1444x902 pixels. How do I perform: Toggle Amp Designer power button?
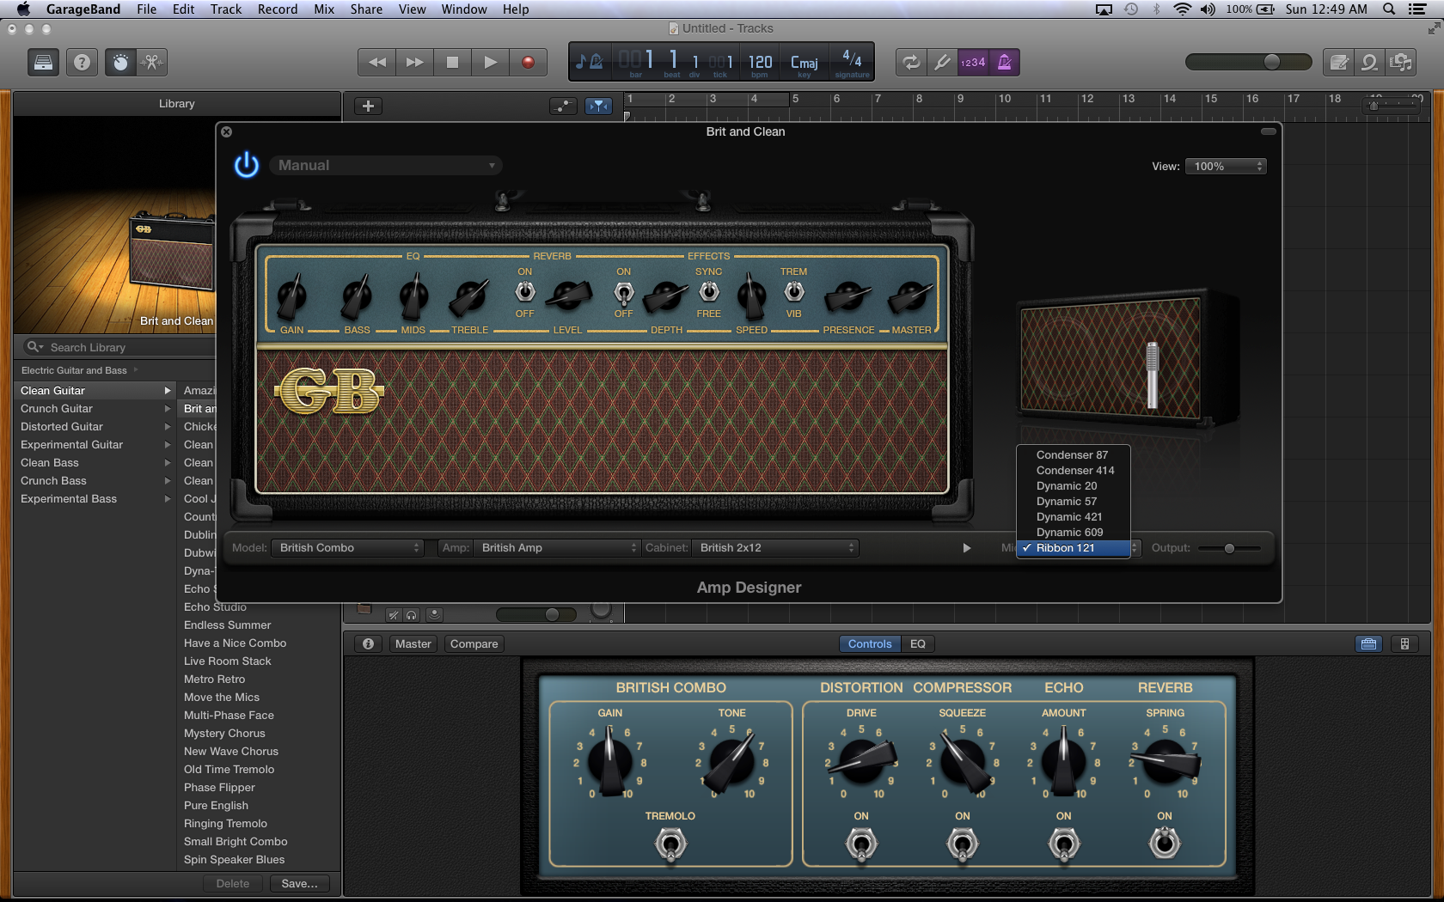[247, 165]
